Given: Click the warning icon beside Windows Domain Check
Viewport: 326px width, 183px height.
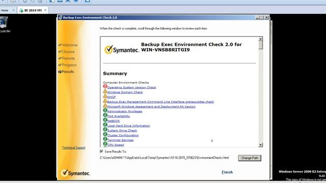Looking at the screenshot, I should tap(105, 91).
